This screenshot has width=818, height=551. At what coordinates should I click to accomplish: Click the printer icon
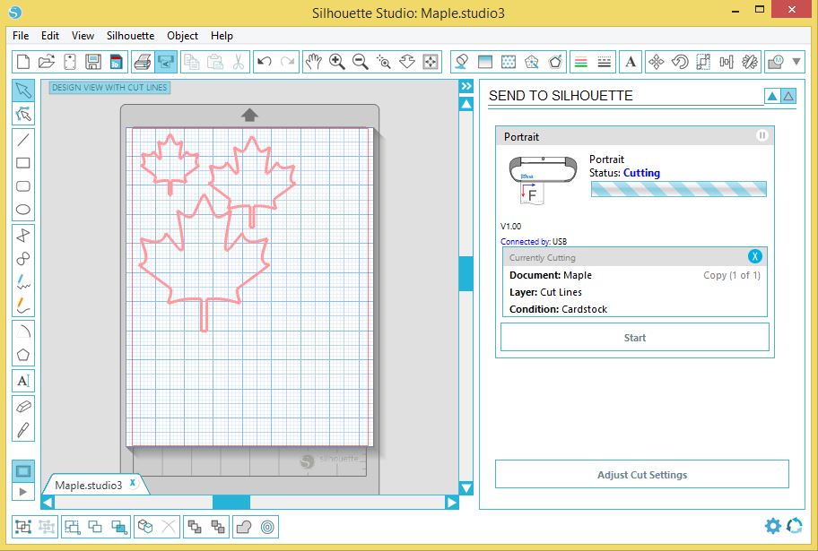click(x=143, y=62)
